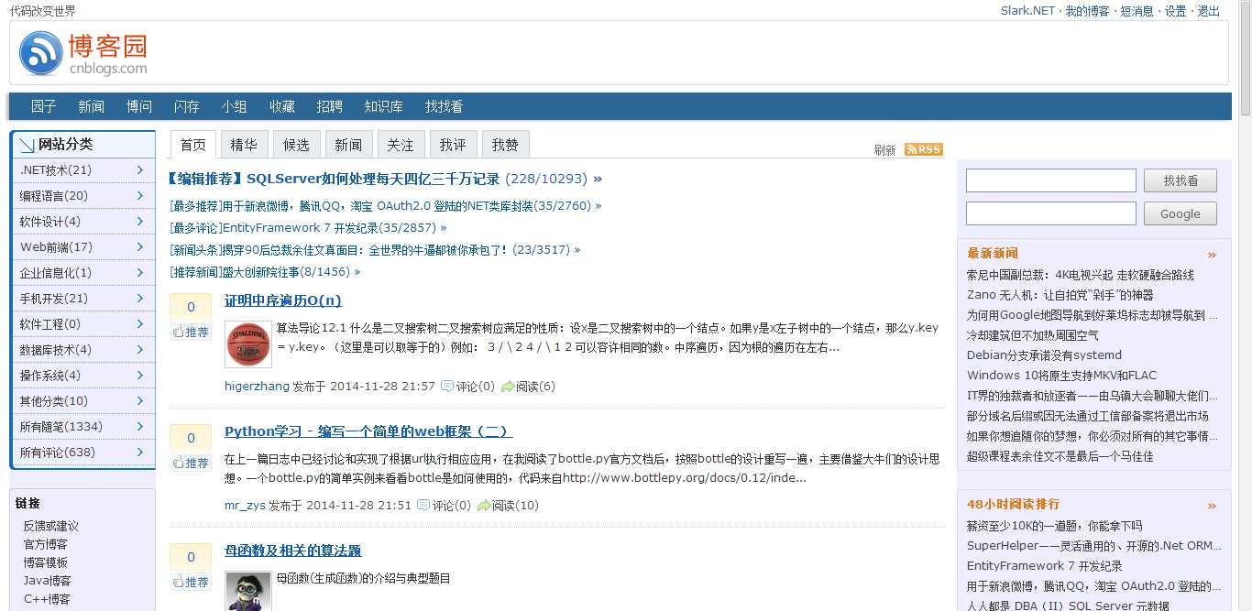Recommend the post 证明中序遍历O(n)

tap(192, 332)
